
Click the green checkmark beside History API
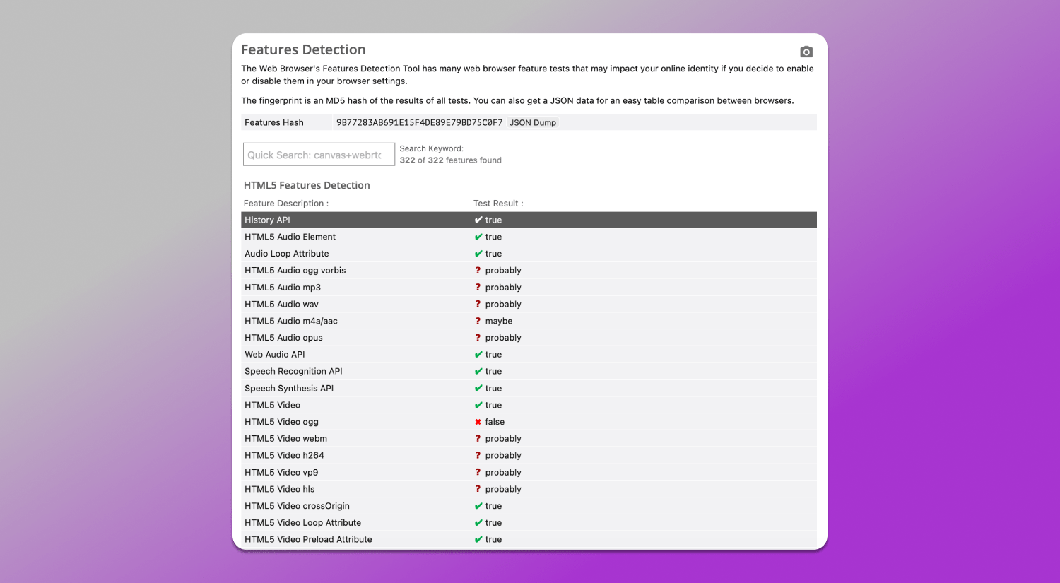coord(480,220)
